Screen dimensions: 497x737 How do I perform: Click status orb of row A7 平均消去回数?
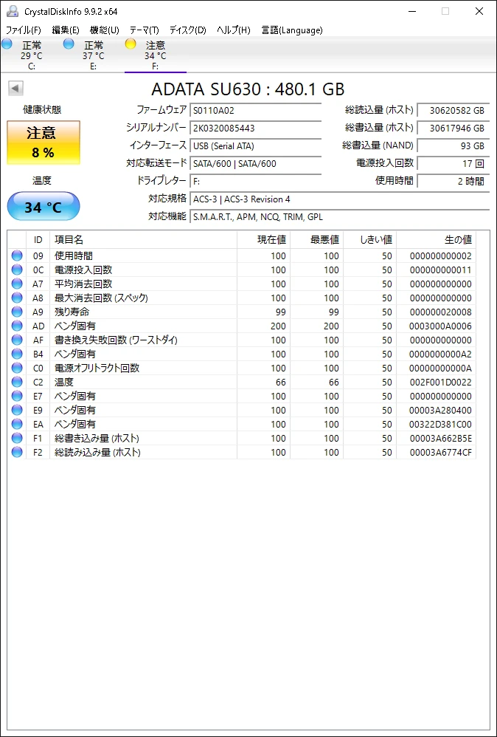[17, 284]
